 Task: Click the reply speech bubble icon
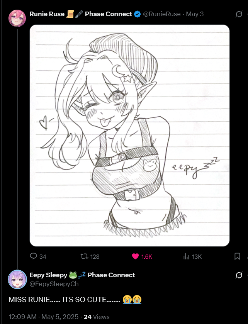coord(33,256)
